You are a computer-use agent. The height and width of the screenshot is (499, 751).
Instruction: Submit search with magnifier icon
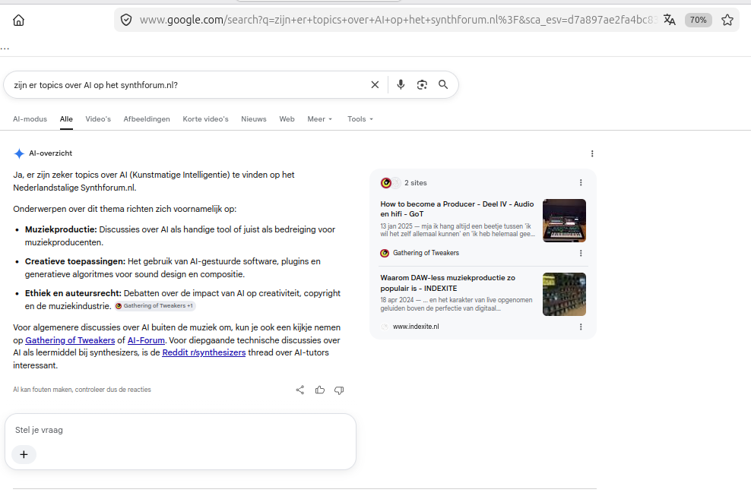(443, 84)
